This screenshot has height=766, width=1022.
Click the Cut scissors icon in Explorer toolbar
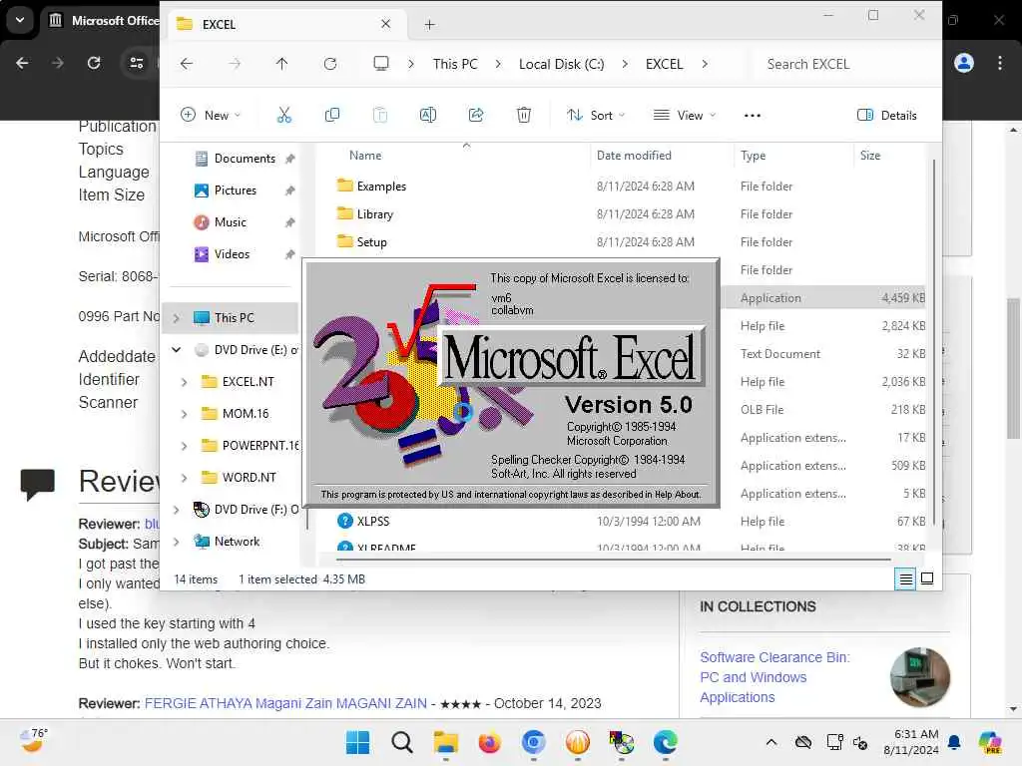pos(284,116)
